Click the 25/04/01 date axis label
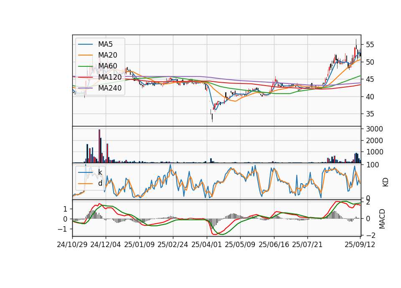Image resolution: width=401 pixels, height=288 pixels. click(207, 245)
